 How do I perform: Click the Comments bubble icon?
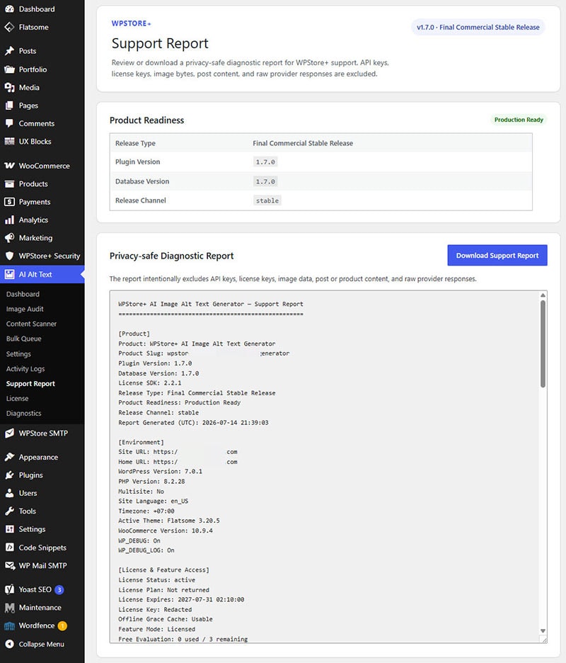click(9, 123)
